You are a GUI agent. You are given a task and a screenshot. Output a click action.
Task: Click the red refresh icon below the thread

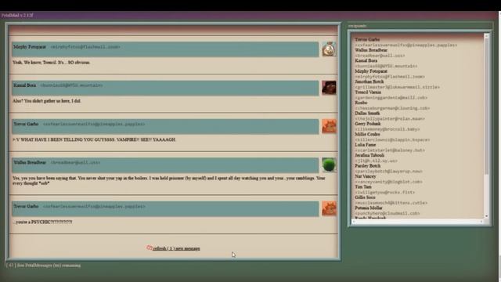150,248
